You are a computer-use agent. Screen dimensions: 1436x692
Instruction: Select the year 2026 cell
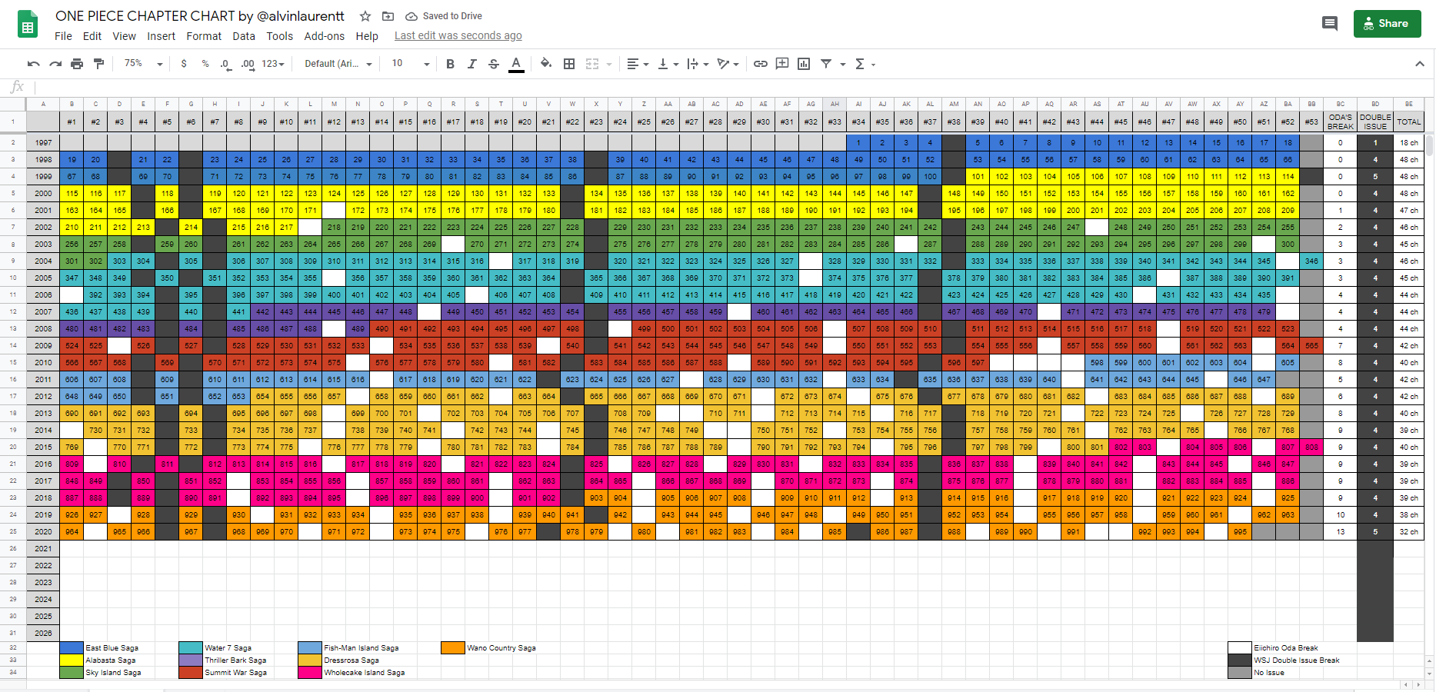[x=43, y=633]
